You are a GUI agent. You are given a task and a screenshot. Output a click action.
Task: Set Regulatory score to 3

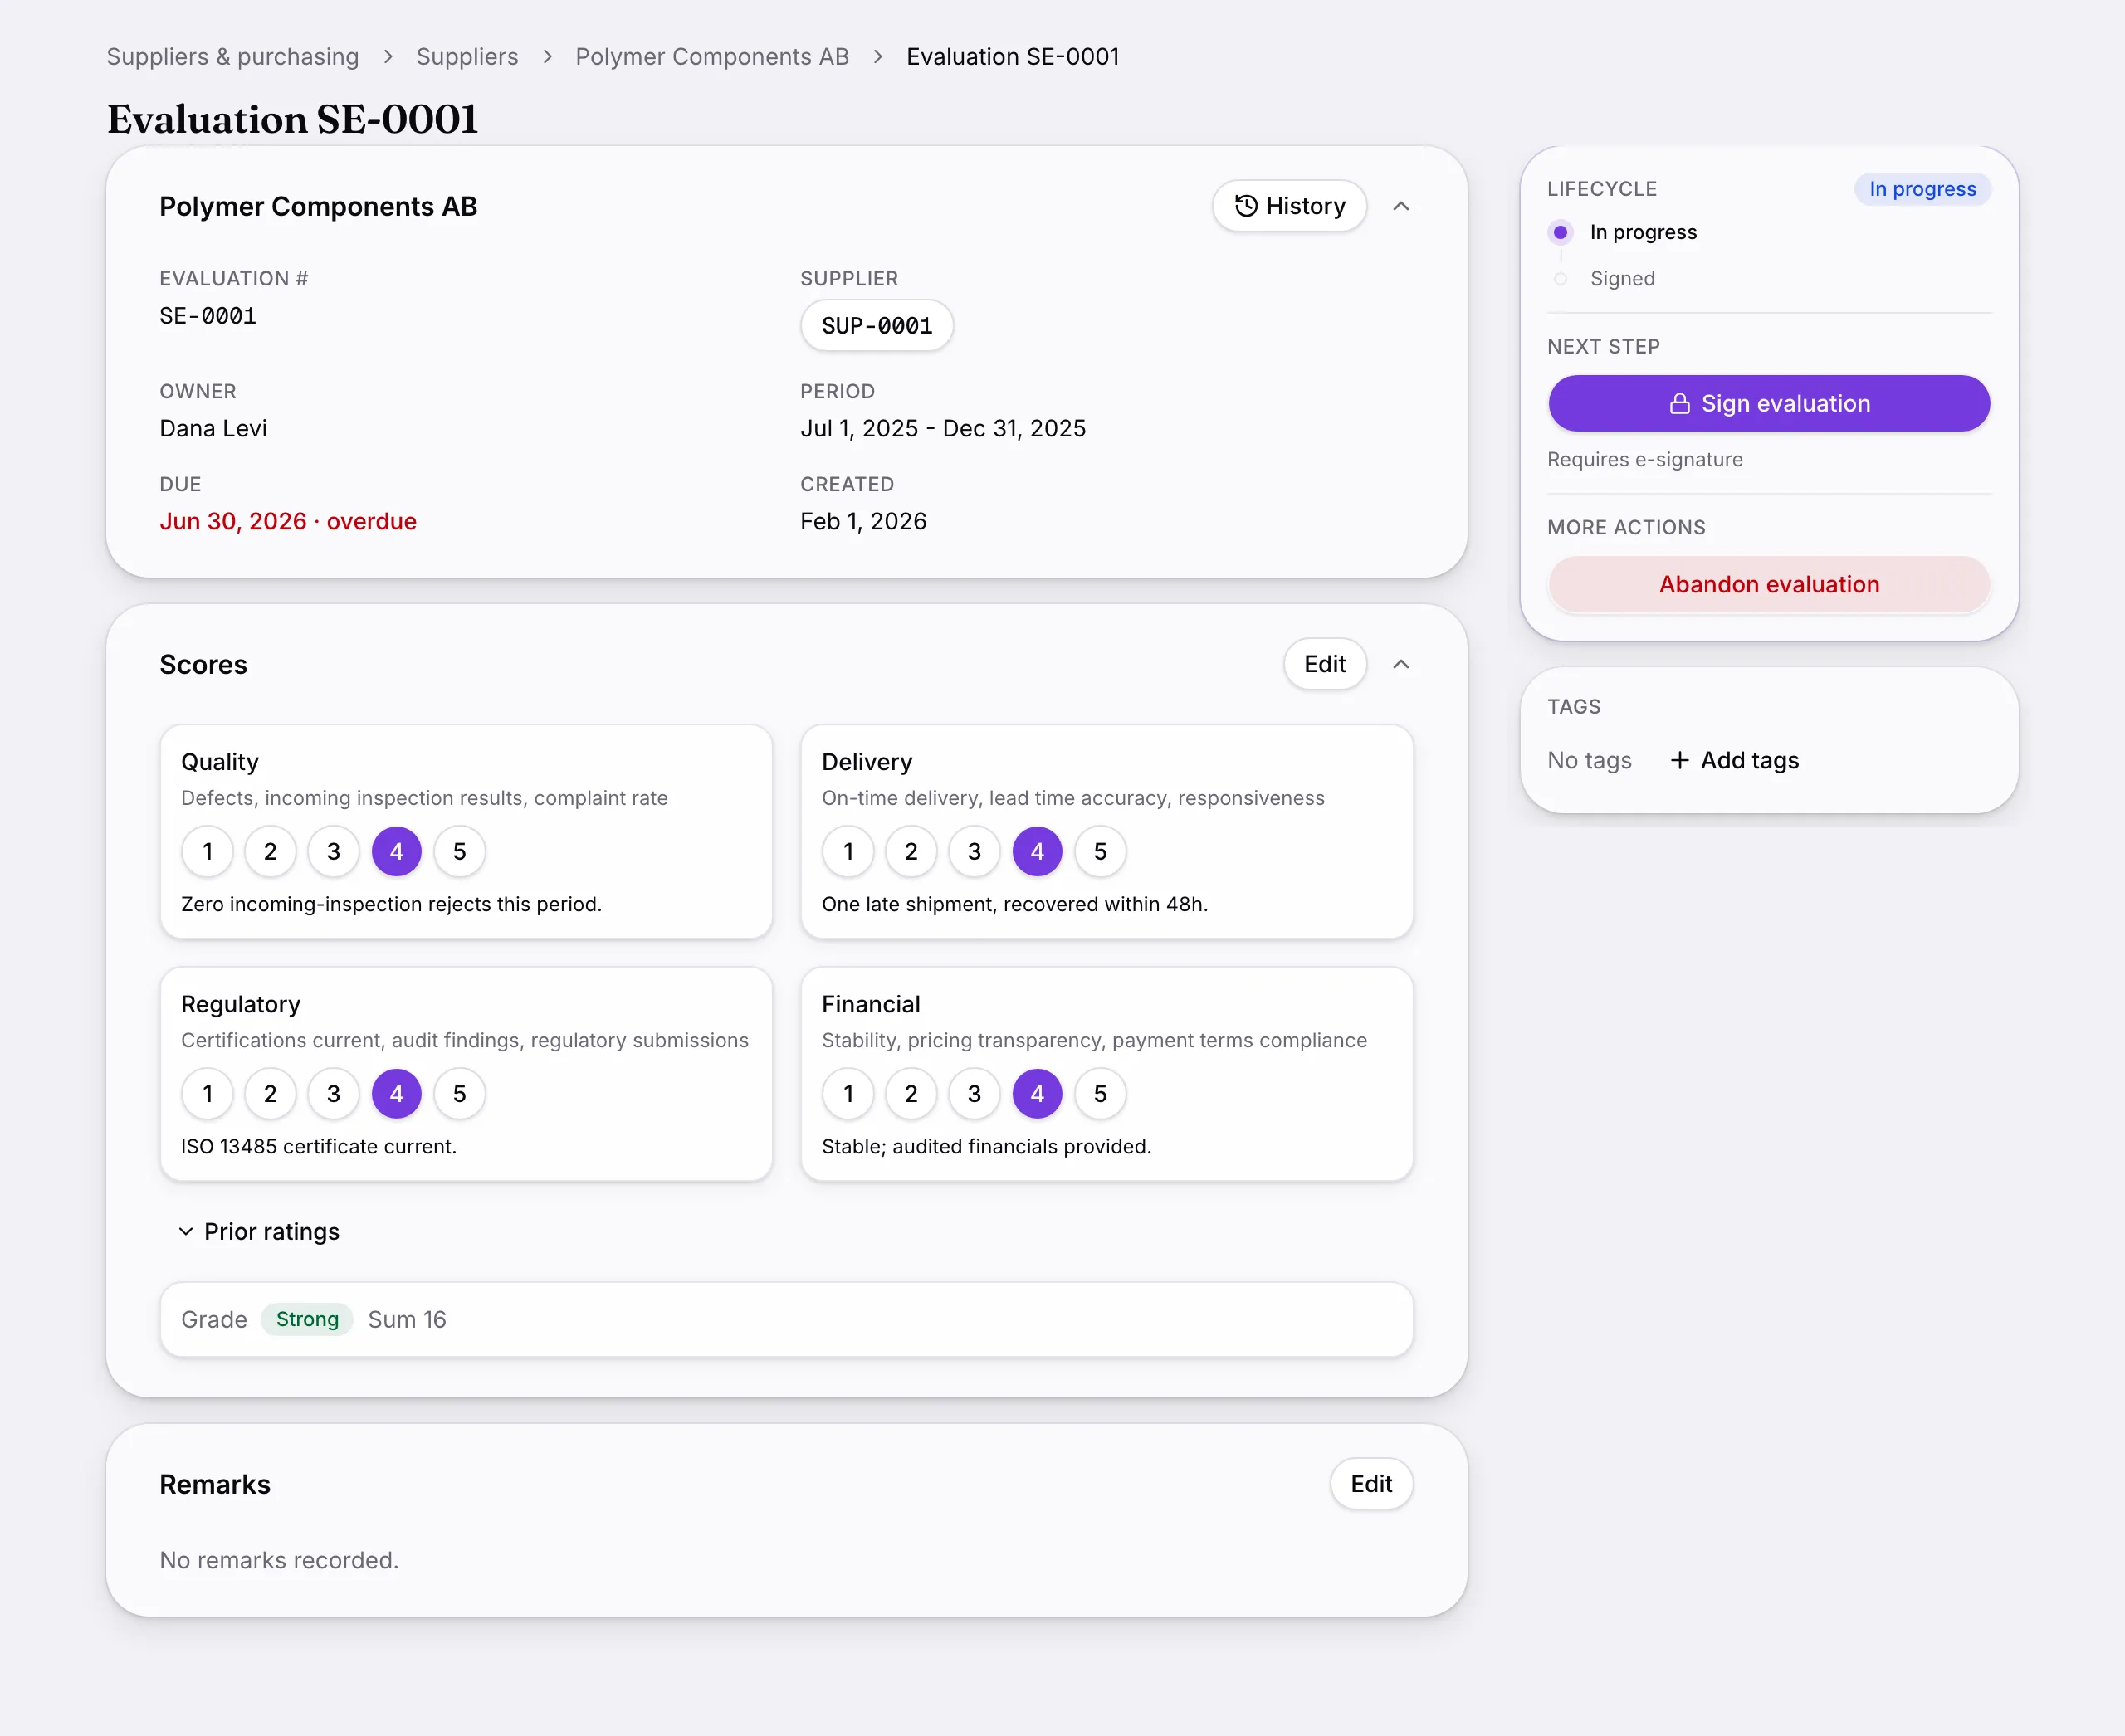333,1093
